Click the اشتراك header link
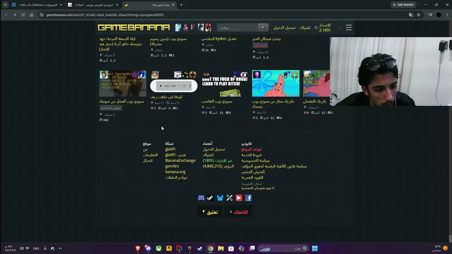 [305, 28]
